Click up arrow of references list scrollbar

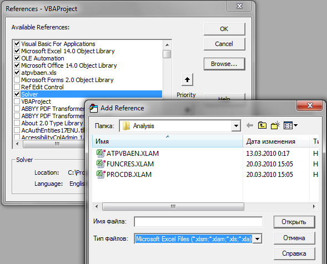167,45
